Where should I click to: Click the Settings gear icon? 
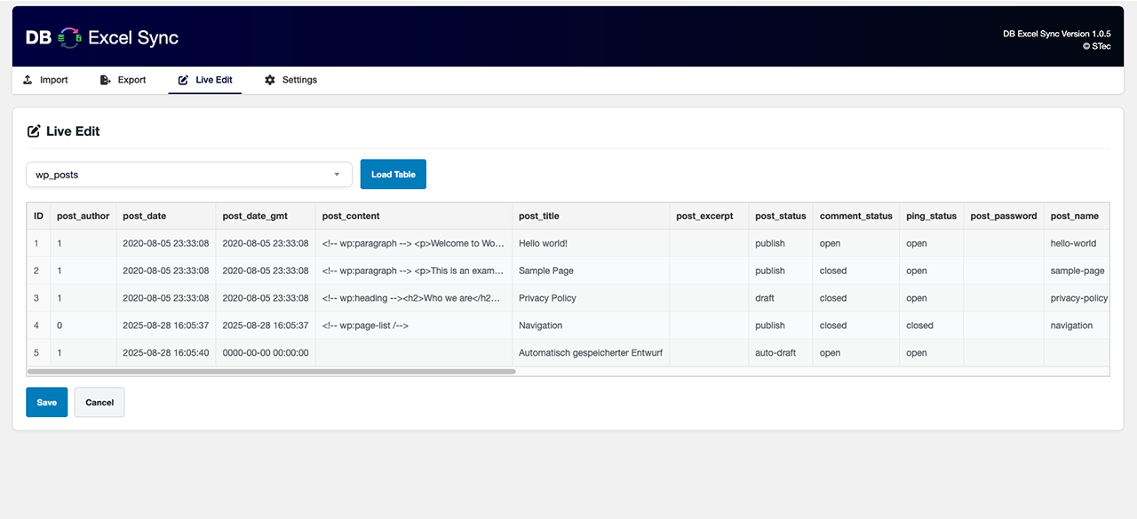coord(270,80)
